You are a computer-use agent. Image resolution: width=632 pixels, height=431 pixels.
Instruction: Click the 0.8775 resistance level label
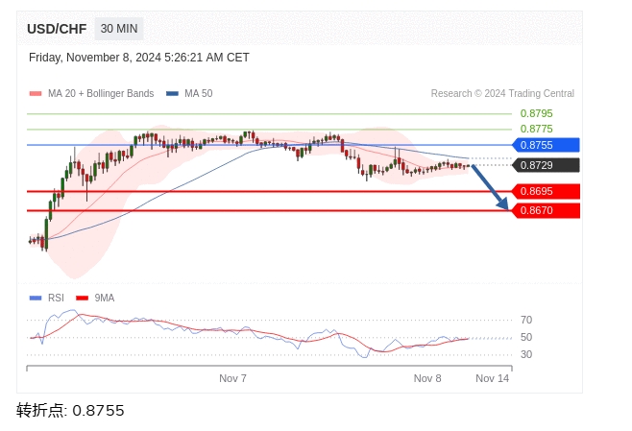[537, 129]
